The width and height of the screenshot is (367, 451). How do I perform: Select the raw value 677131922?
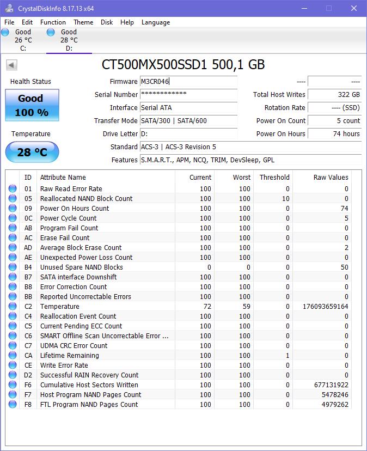tap(331, 385)
